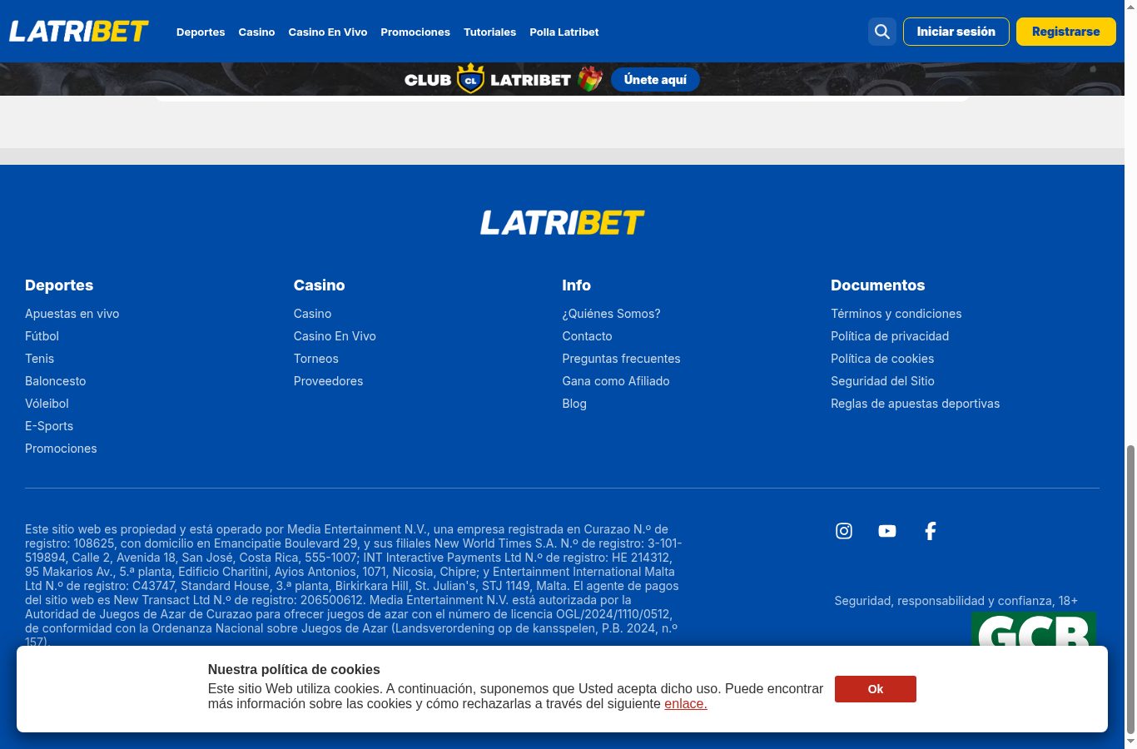Click 'Seguridad, responsabilidad y confianza, 18+' text
The width and height of the screenshot is (1137, 749).
956,601
